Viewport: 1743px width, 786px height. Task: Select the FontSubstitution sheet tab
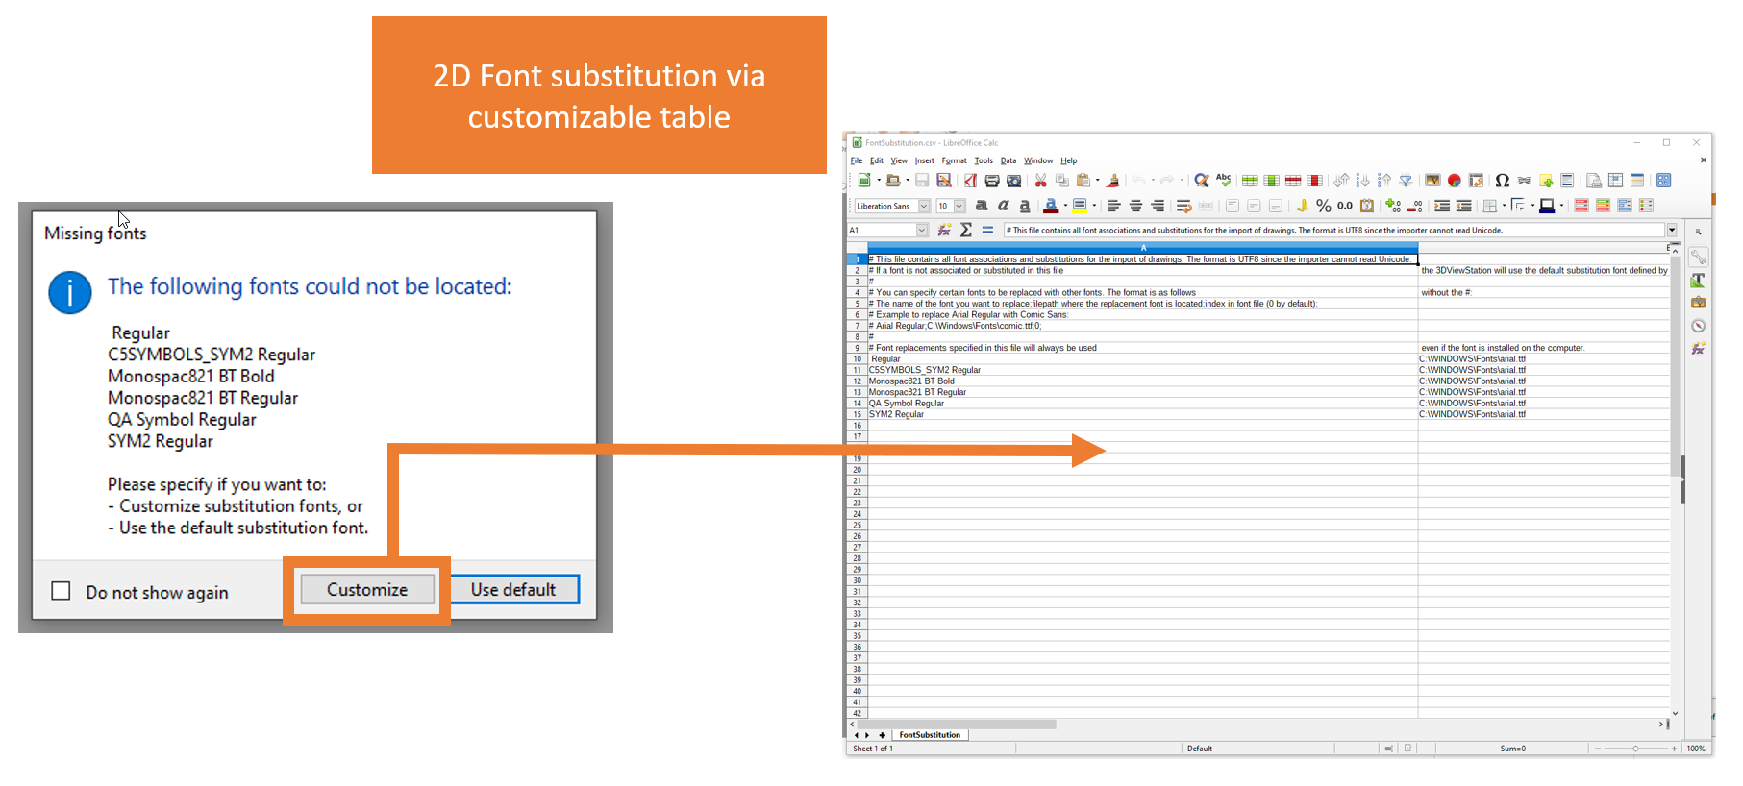point(929,735)
